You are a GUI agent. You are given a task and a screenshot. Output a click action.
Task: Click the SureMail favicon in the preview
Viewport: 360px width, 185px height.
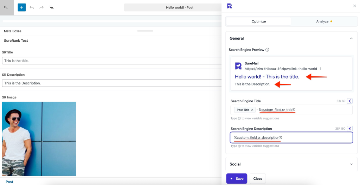pos(238,66)
